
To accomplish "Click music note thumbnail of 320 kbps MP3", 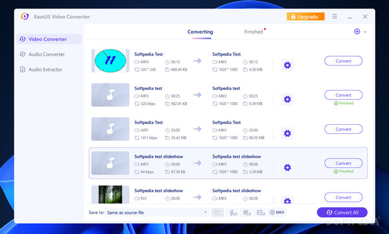I will (x=110, y=95).
